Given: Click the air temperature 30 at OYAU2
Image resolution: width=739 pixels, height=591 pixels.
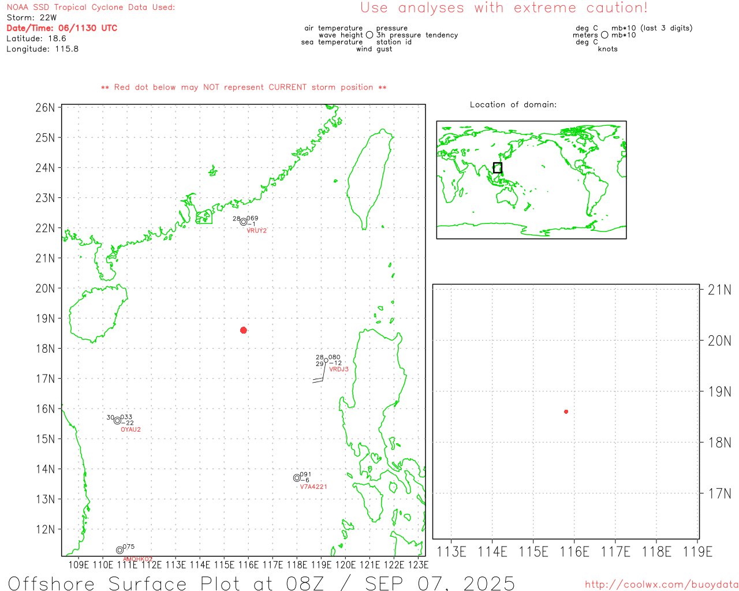Looking at the screenshot, I should tap(110, 417).
